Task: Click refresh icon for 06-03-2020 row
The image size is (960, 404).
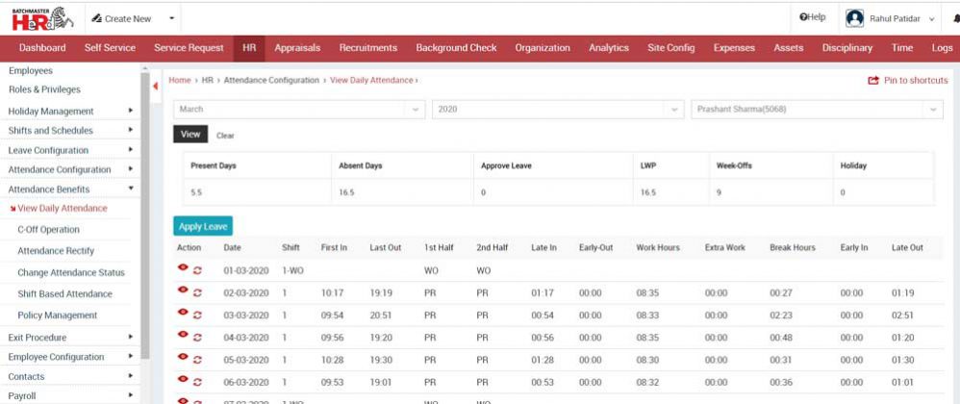Action: [198, 383]
